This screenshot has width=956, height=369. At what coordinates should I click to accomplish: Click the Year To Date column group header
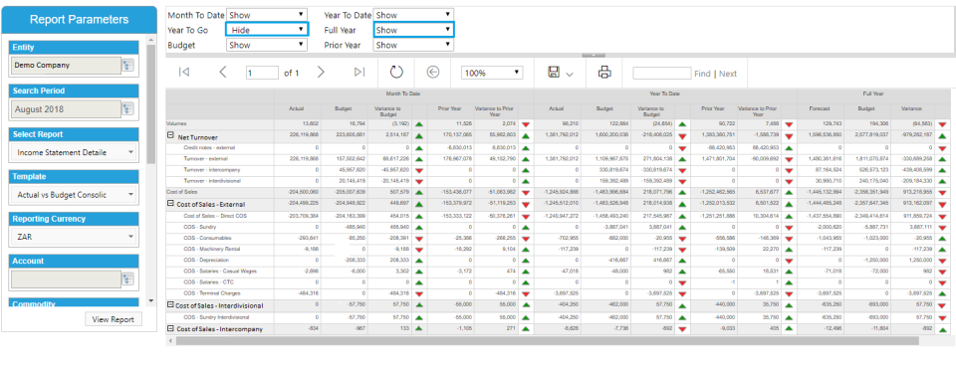click(x=665, y=93)
